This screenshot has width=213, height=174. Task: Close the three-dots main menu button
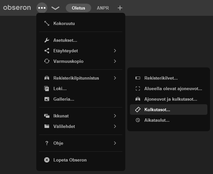coord(42,8)
